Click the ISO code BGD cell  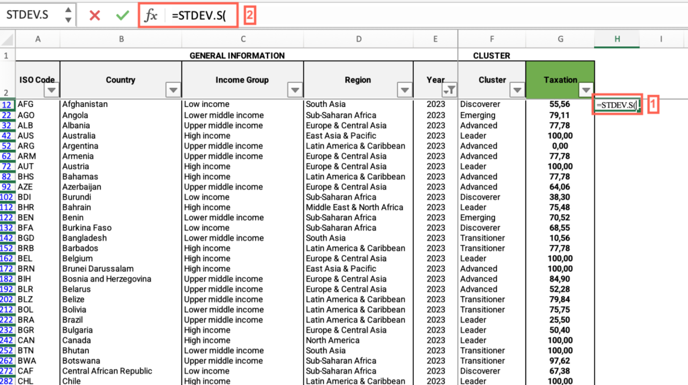[38, 238]
